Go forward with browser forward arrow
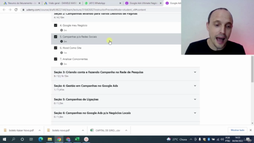This screenshot has height=143, width=254. point(10,10)
